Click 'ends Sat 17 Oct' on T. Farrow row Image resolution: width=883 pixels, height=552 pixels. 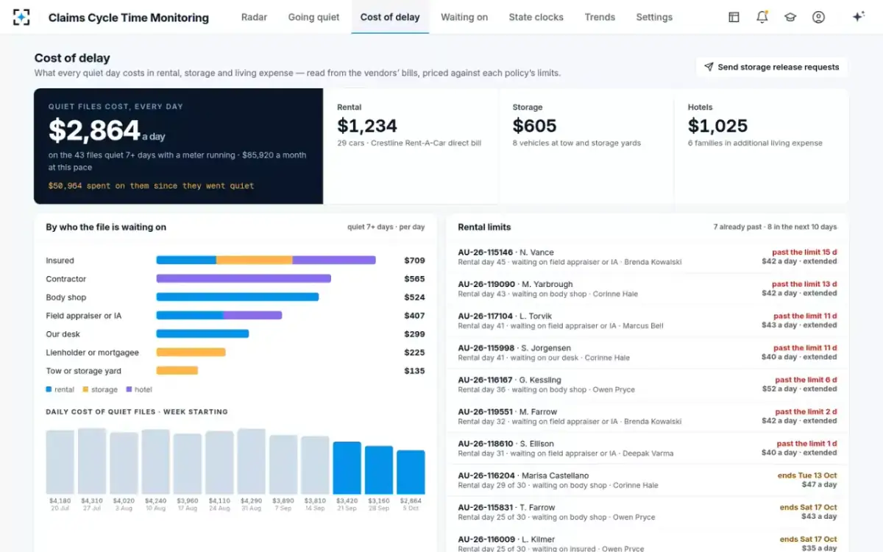808,507
